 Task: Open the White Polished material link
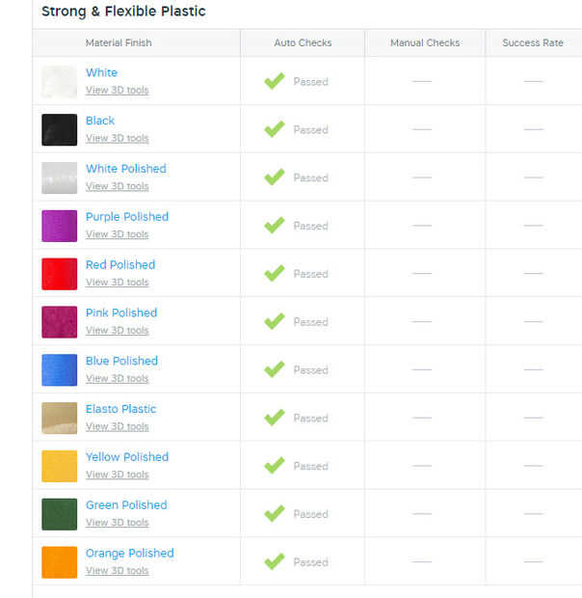125,169
